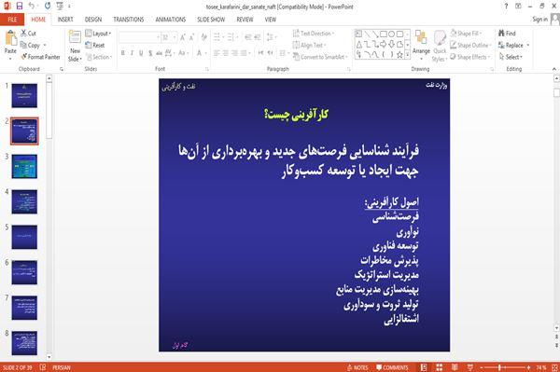Click zoom in plus button
This screenshot has width=560, height=372.
tap(528, 367)
